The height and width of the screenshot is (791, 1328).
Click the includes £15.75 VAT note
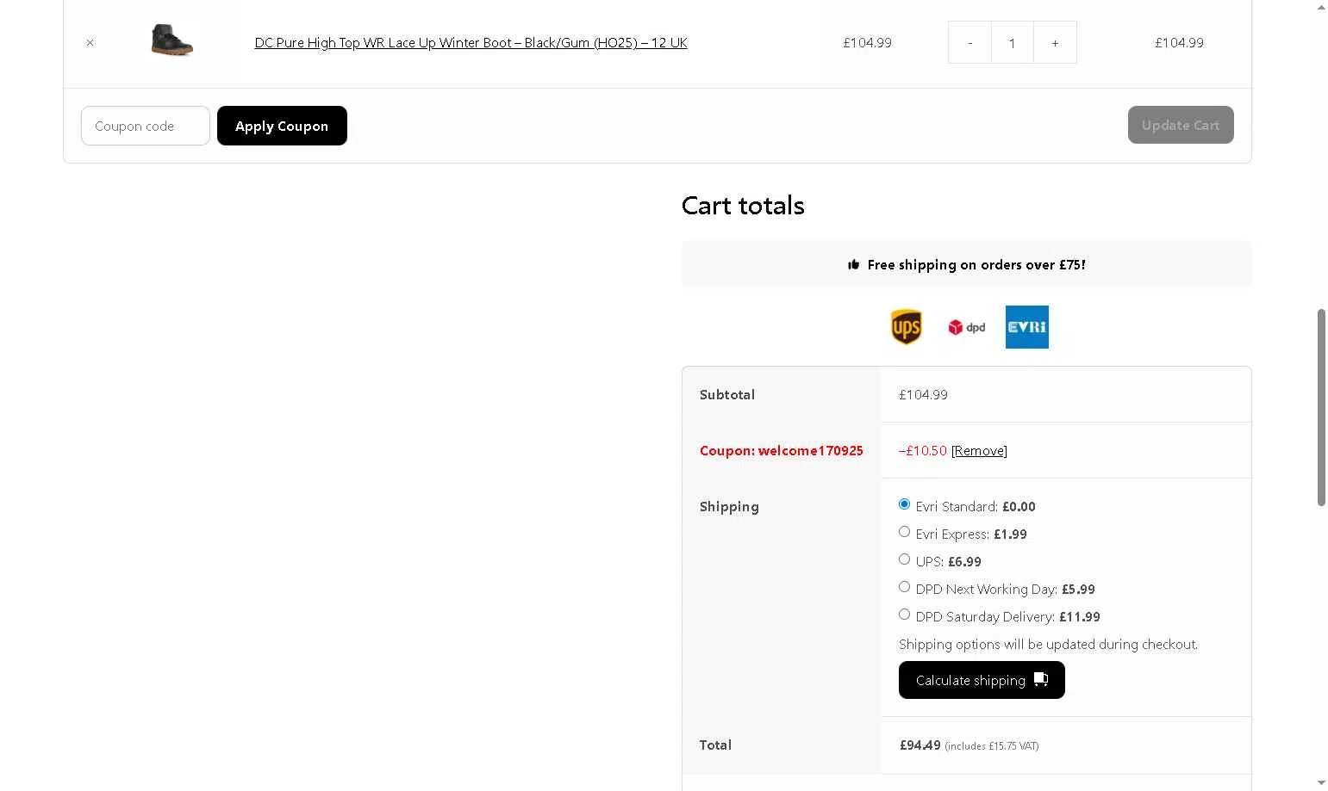992,746
